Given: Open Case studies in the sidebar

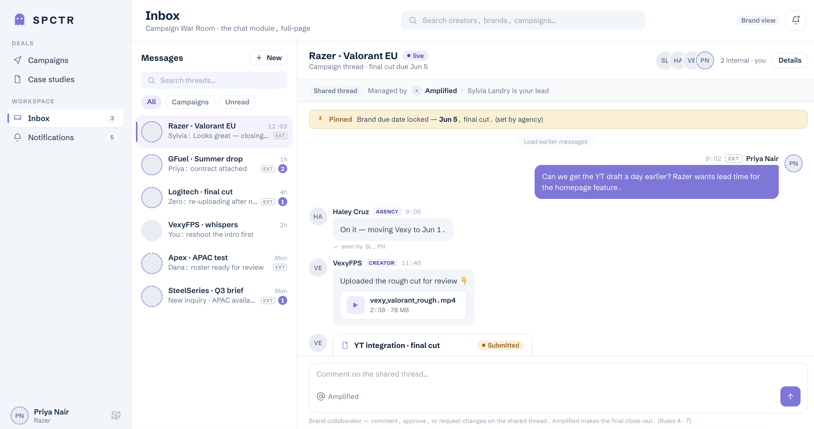Looking at the screenshot, I should tap(65, 79).
